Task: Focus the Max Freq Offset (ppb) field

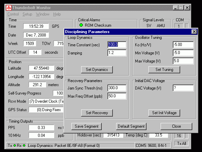Action: click(117, 96)
